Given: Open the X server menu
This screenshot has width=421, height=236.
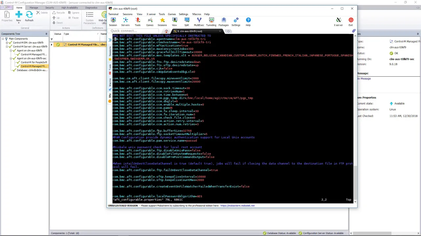Looking at the screenshot, I should pyautogui.click(x=151, y=14).
